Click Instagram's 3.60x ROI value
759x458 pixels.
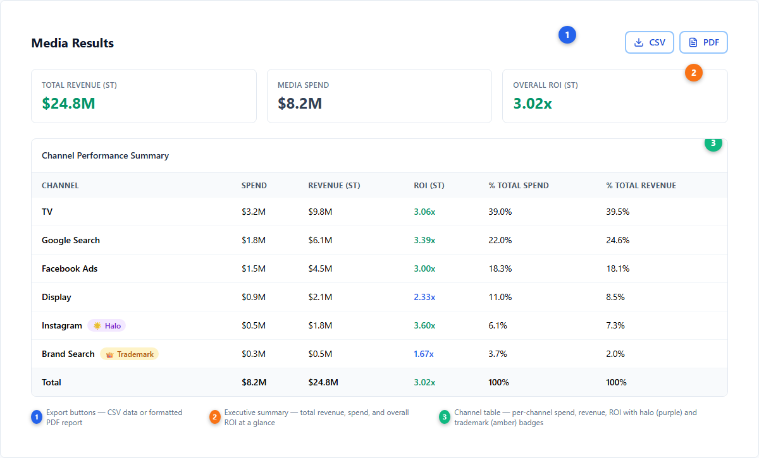click(x=424, y=326)
